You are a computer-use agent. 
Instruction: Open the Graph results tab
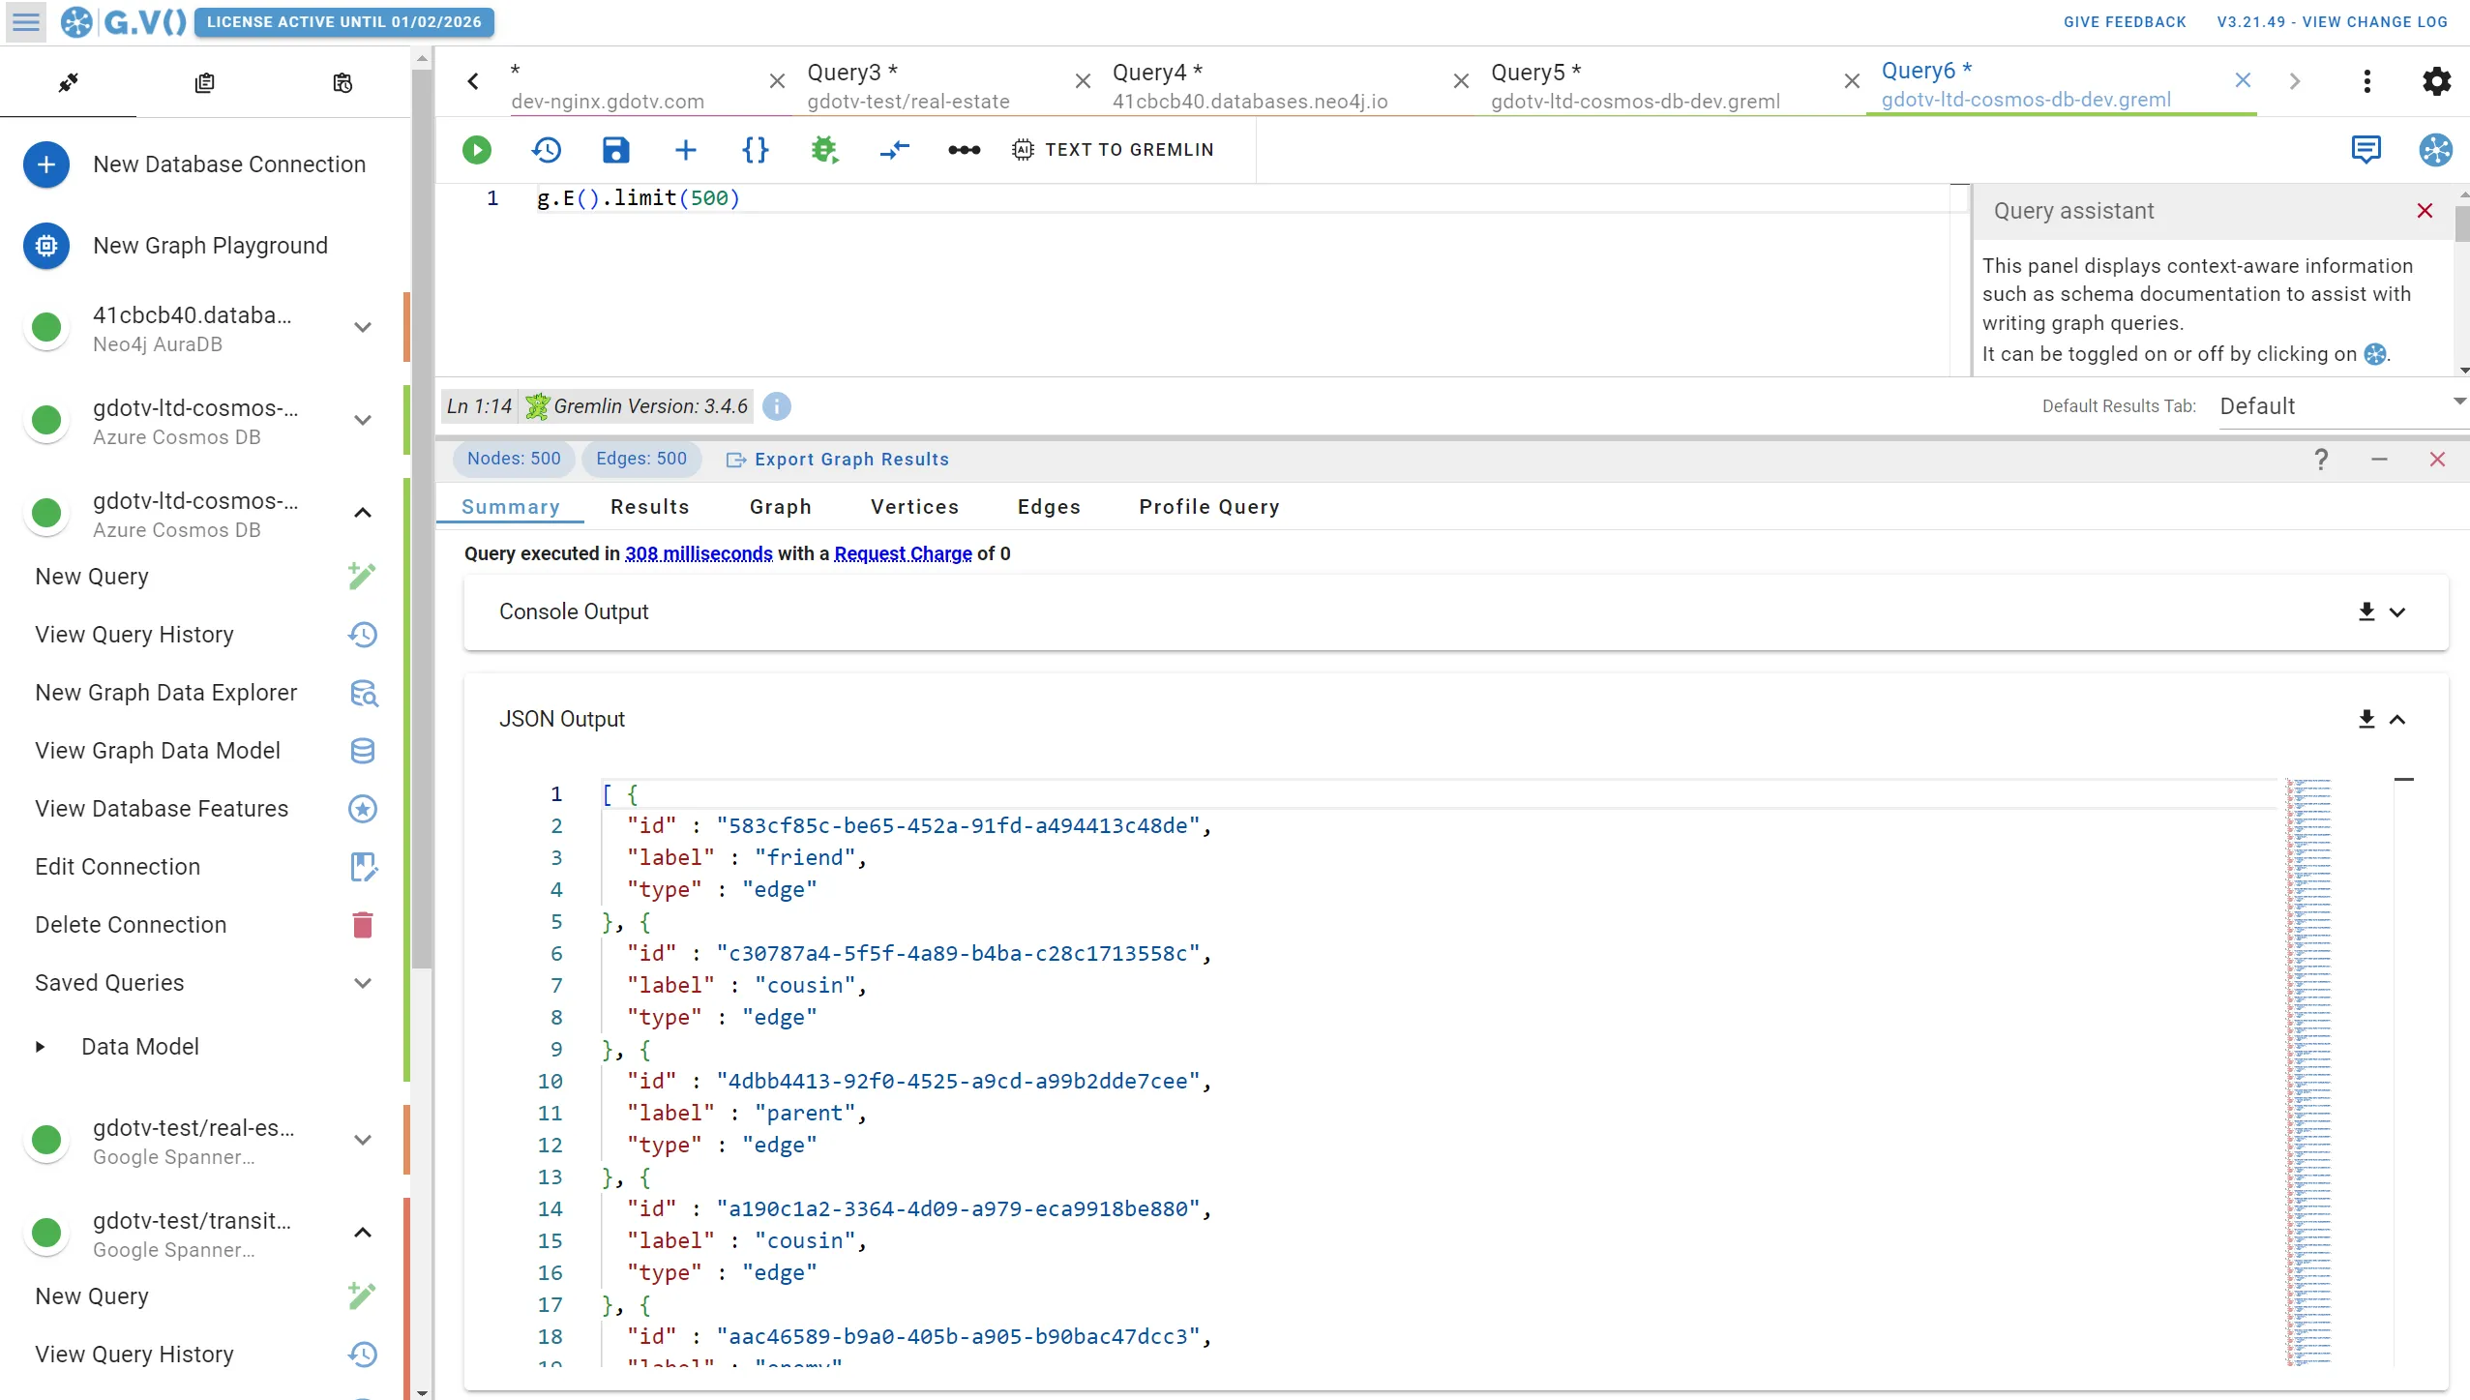[781, 507]
